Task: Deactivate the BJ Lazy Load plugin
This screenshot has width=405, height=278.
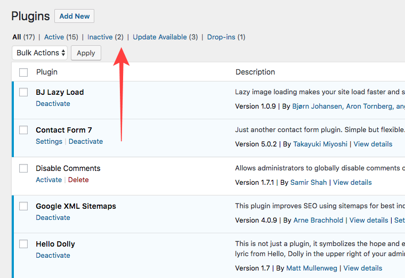Action: click(x=53, y=103)
